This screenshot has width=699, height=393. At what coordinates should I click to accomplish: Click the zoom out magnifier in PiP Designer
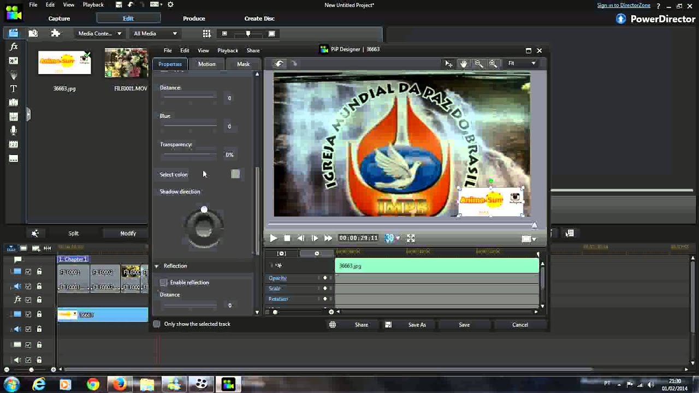point(478,64)
